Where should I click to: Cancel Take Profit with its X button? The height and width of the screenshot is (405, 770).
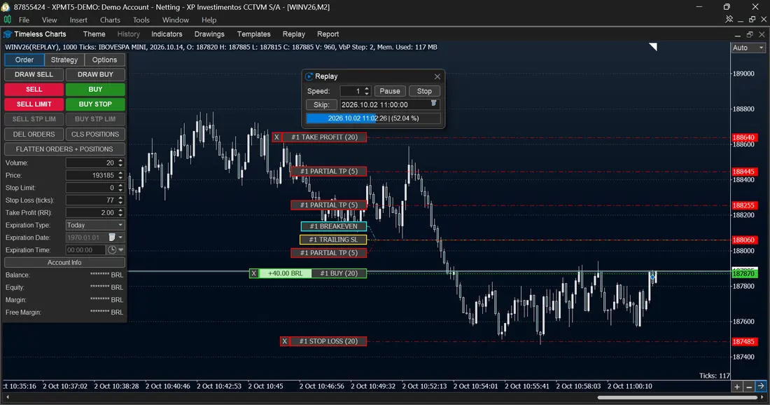coord(277,137)
